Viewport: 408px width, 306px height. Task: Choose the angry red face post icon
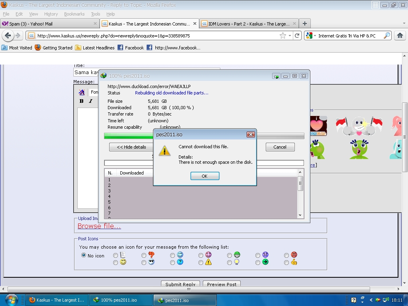coord(286,255)
